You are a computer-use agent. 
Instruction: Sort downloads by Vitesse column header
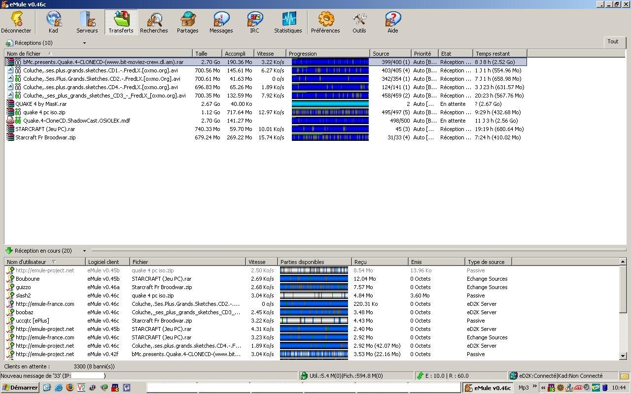(x=265, y=54)
